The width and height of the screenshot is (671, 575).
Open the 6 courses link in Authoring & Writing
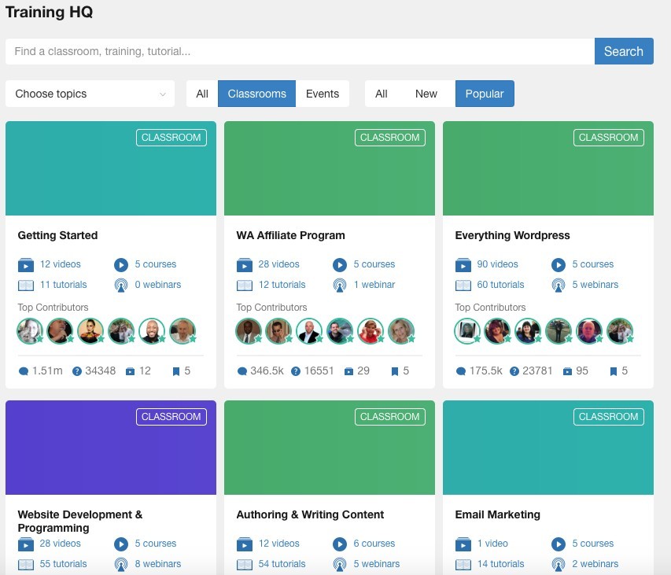[x=374, y=544]
